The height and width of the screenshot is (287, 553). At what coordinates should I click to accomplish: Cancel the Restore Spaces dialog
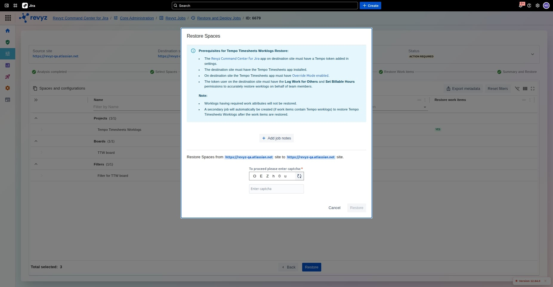click(x=334, y=208)
